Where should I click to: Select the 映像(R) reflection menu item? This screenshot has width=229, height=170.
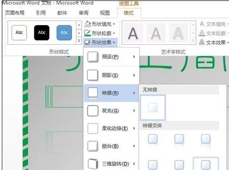click(112, 93)
